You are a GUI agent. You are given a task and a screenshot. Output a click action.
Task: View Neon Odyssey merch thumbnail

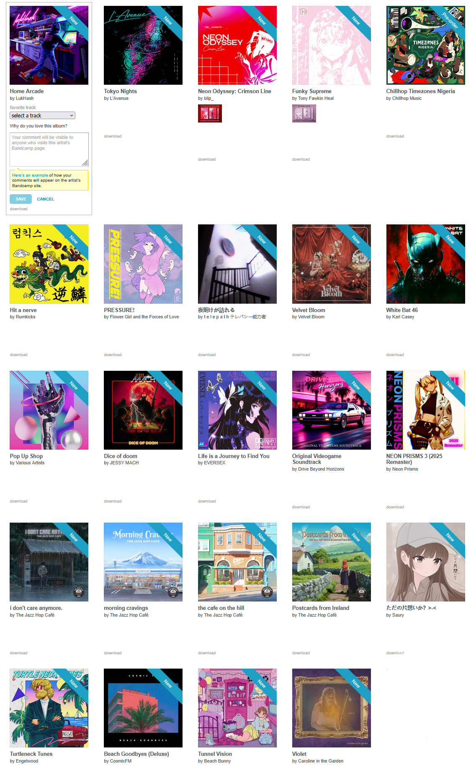(210, 113)
